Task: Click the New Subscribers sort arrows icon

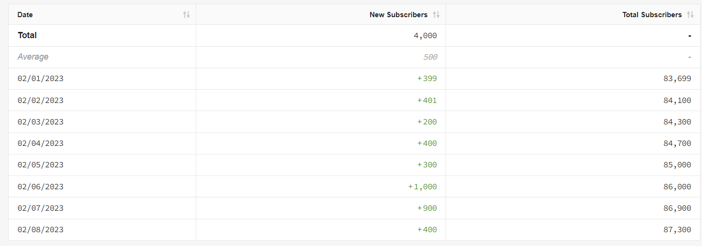Action: [x=436, y=15]
